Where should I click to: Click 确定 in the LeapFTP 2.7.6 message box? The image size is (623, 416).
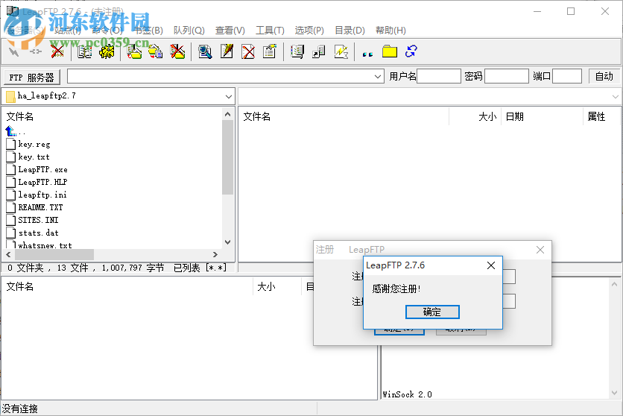[432, 312]
